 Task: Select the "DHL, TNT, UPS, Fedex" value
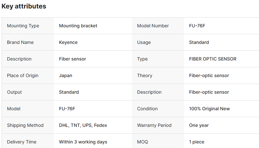[x=83, y=125]
